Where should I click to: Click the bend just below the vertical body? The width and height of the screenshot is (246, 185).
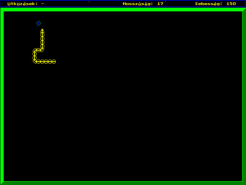coord(42,49)
